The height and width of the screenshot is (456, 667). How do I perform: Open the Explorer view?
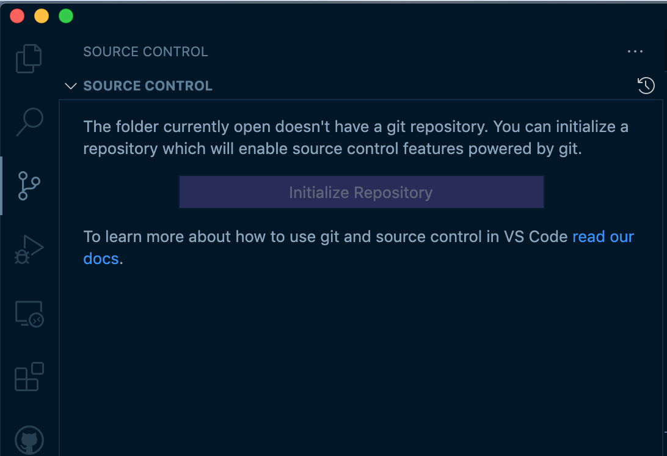(29, 58)
